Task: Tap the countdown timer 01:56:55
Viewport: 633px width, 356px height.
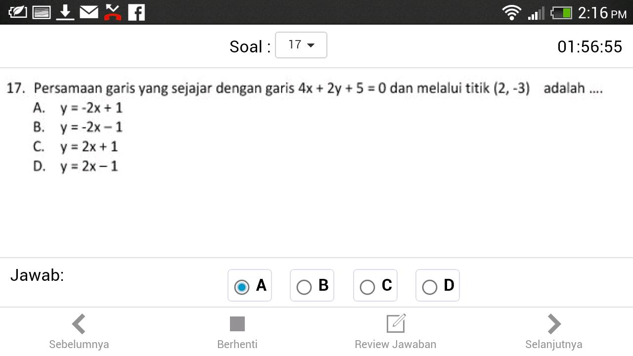Action: (589, 46)
